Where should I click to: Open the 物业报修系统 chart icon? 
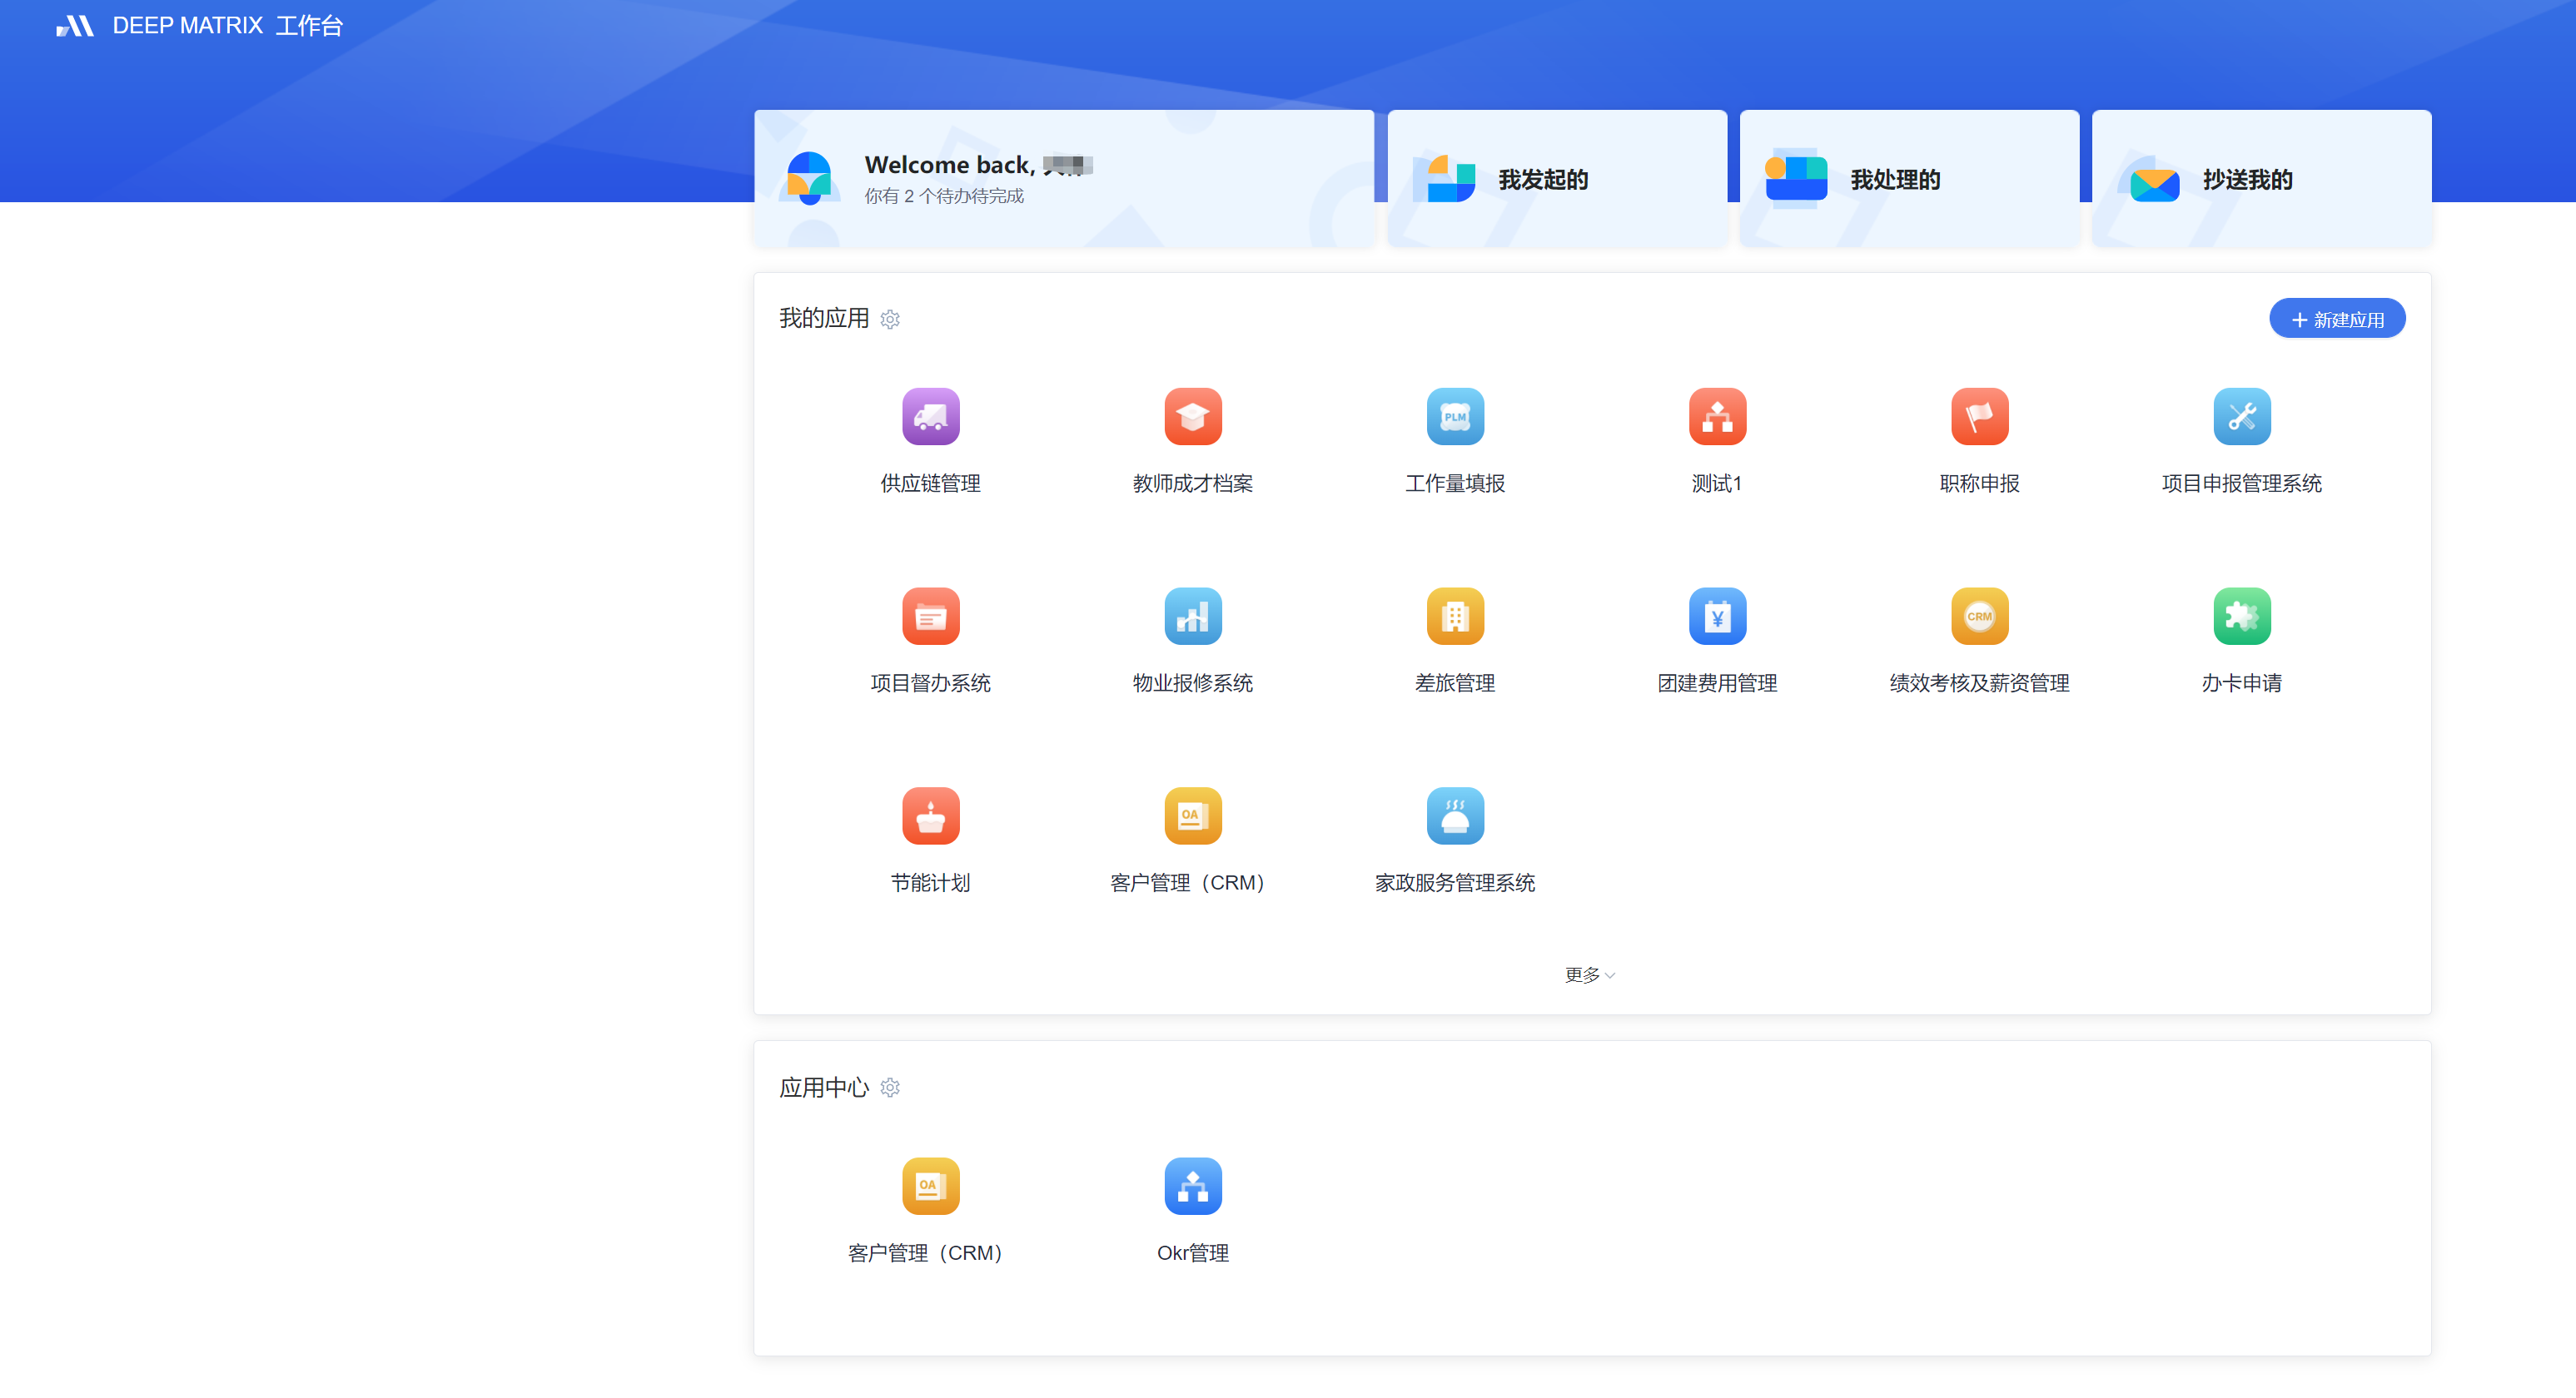(1192, 616)
